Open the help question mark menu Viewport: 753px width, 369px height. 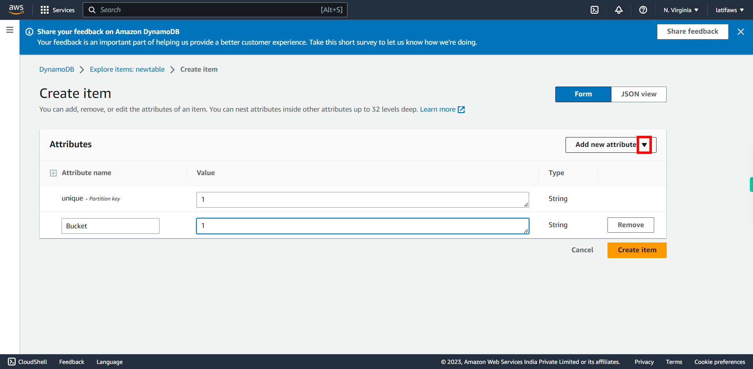click(x=643, y=10)
